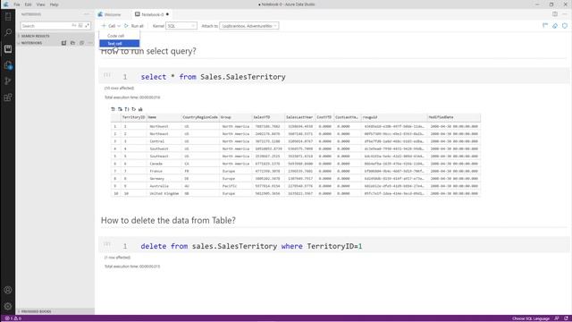
Task: Click the collapse cells icon in notebook toolbar
Action: (x=545, y=26)
